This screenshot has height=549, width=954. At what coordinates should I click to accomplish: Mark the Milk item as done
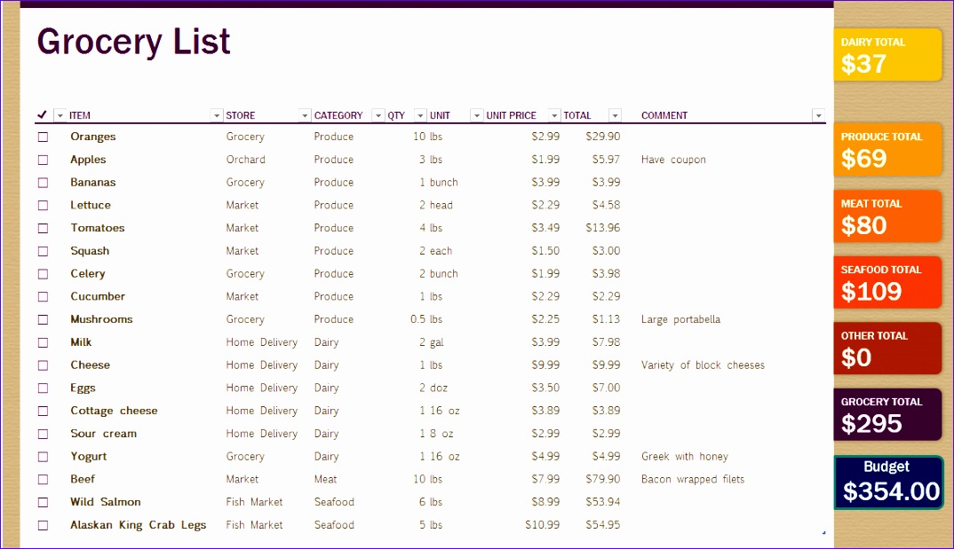coord(43,342)
